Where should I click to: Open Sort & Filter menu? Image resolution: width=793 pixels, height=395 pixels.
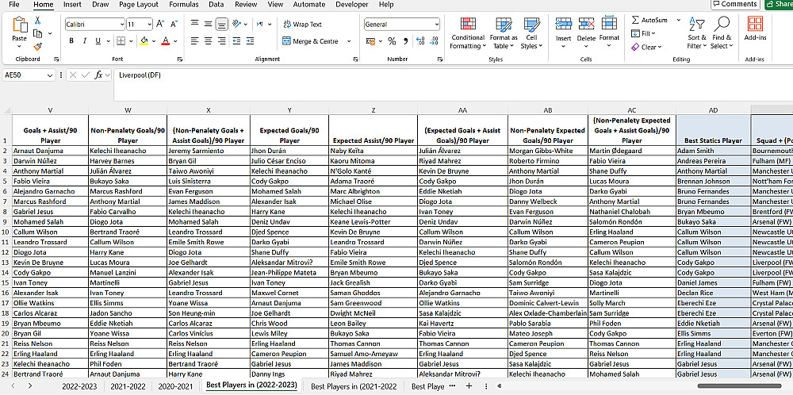(697, 33)
